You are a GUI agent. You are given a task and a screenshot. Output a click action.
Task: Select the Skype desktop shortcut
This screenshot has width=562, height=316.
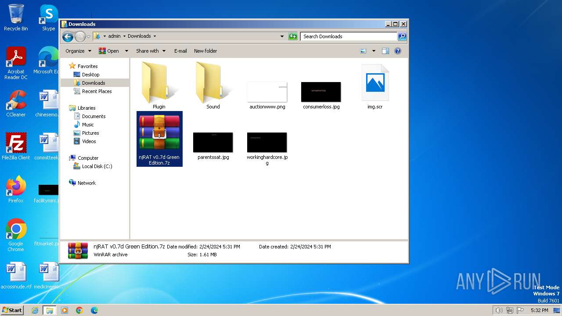point(48,18)
